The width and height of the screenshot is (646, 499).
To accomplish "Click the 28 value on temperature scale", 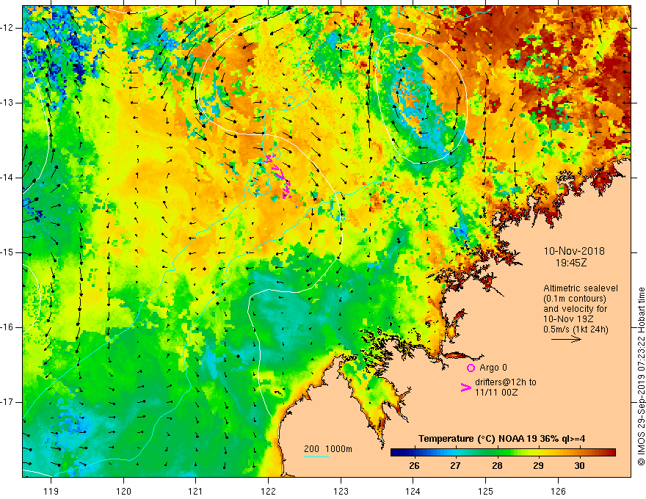I will click(497, 466).
